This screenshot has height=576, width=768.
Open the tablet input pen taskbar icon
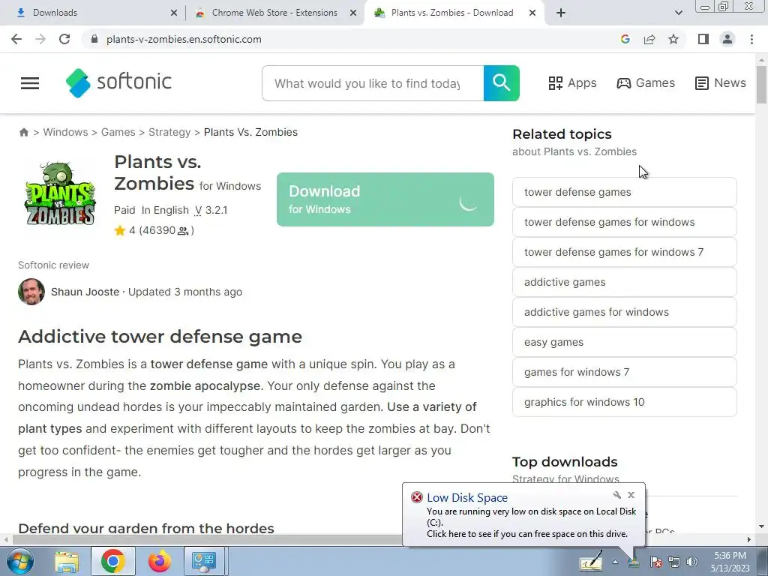[591, 561]
